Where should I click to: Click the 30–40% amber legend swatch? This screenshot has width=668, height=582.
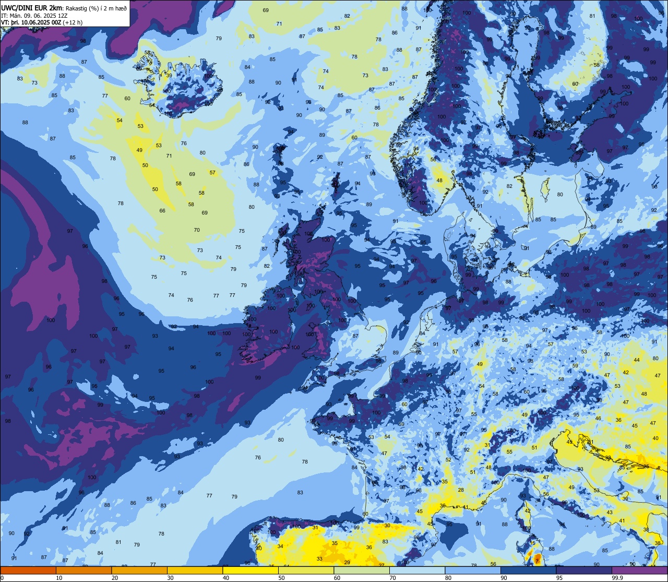coord(195,570)
